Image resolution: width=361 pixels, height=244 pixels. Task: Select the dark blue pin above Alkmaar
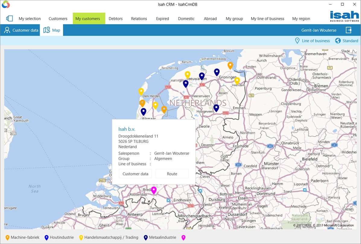[x=144, y=112]
